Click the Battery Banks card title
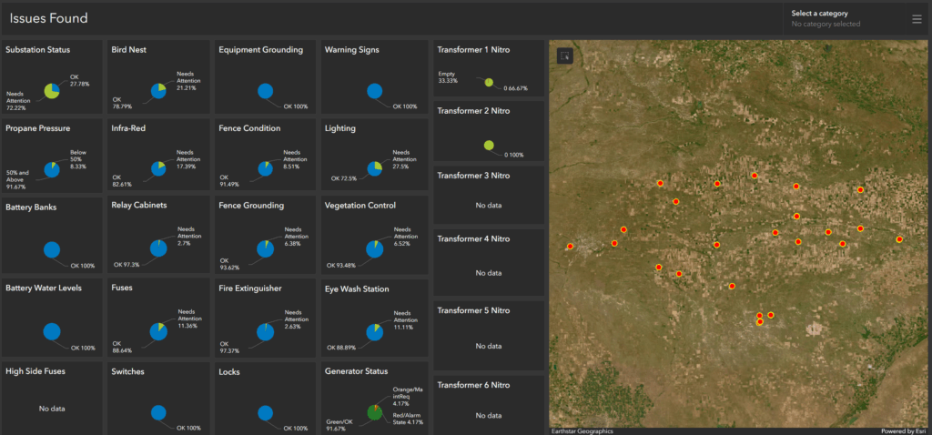 [x=31, y=207]
